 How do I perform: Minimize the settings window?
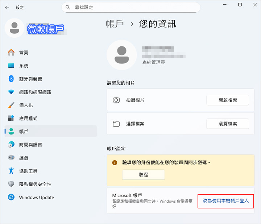pyautogui.click(x=225, y=5)
